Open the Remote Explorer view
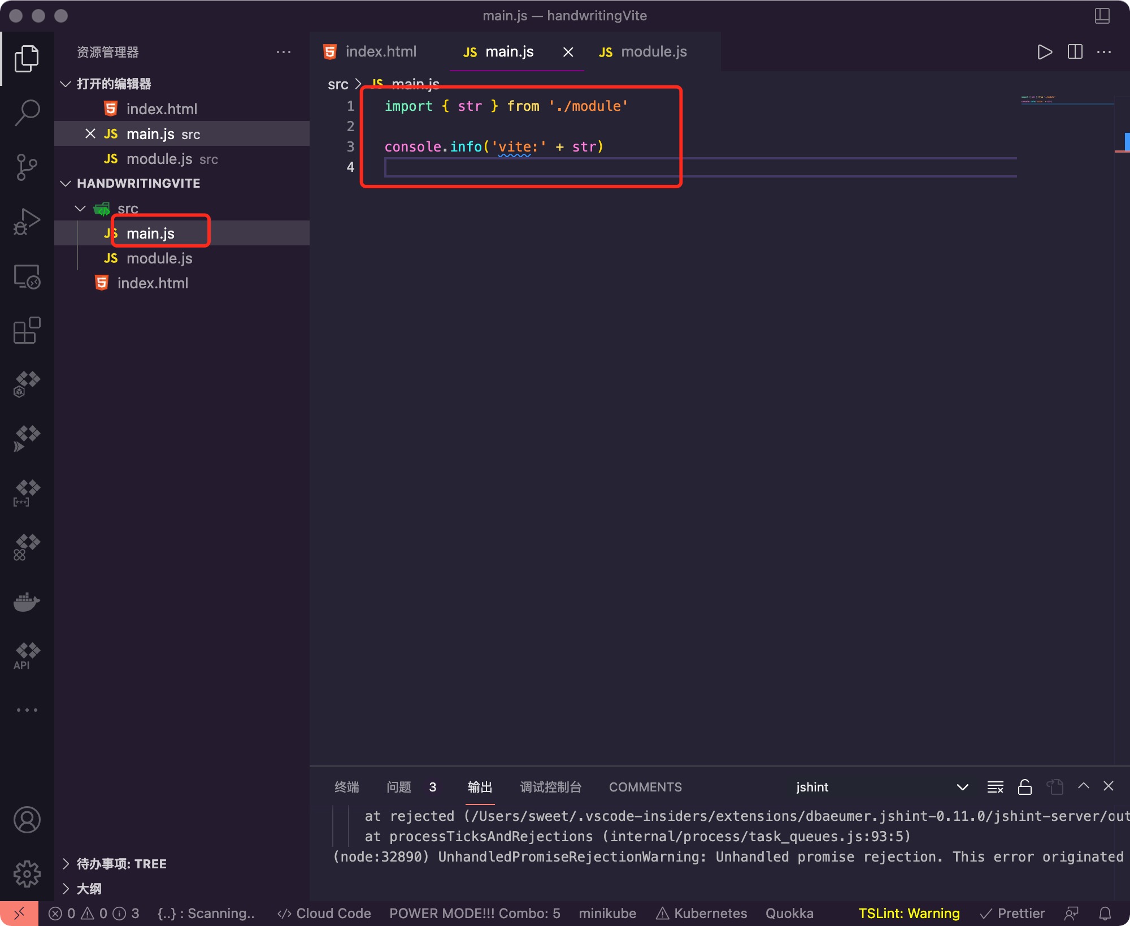This screenshot has width=1130, height=926. click(27, 276)
